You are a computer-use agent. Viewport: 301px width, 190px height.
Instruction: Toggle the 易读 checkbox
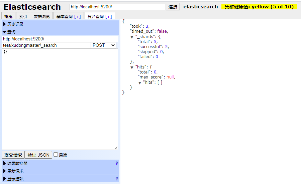(56, 155)
